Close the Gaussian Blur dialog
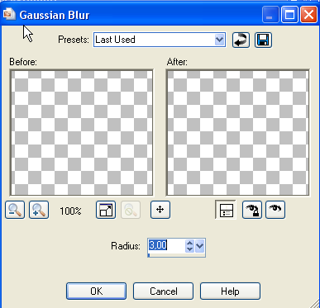Viewport: 320px width, 308px height. (308, 15)
